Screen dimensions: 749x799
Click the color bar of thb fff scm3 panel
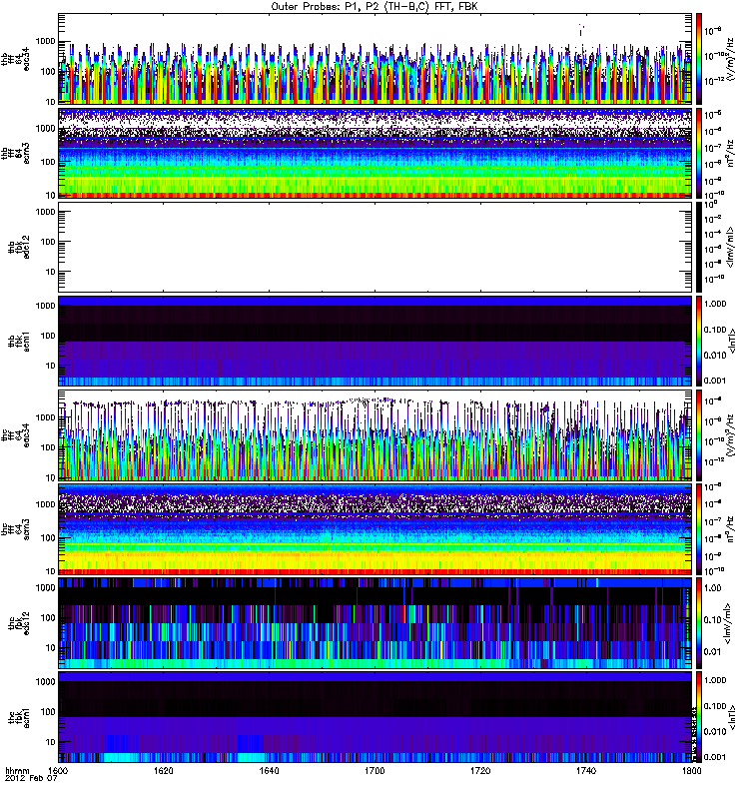click(x=699, y=153)
